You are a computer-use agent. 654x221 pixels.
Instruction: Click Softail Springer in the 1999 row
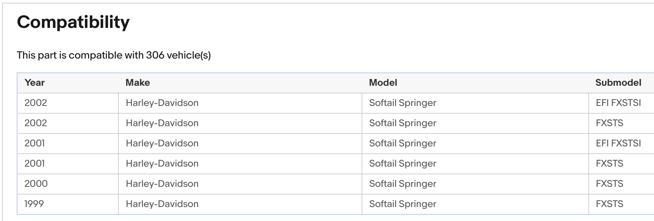tap(402, 204)
